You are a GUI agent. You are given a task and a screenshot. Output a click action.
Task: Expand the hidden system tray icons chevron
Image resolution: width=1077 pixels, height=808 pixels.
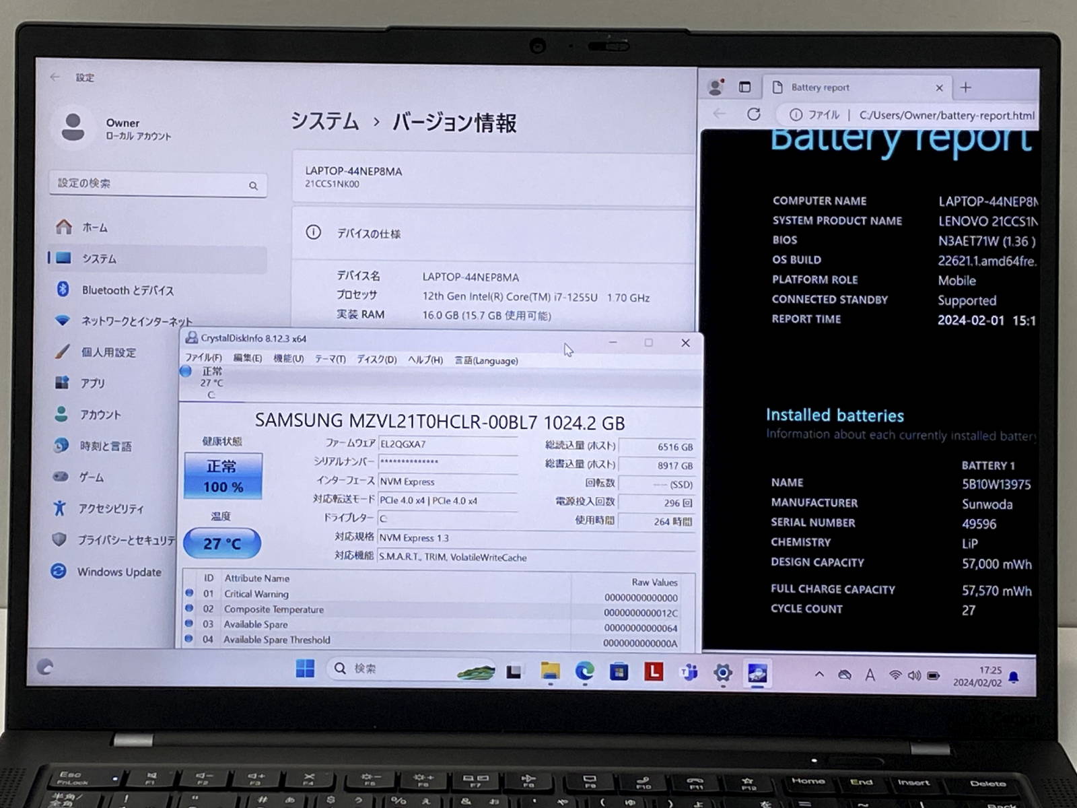tap(819, 674)
